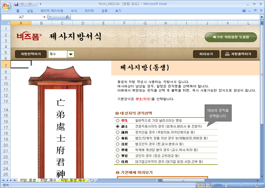Click the 대상의 관직을 선택합니다 callout

click(x=218, y=113)
